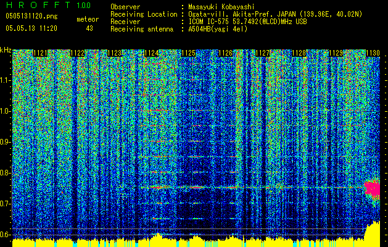Click the date stamp 05.05.13 11:20

click(x=31, y=28)
